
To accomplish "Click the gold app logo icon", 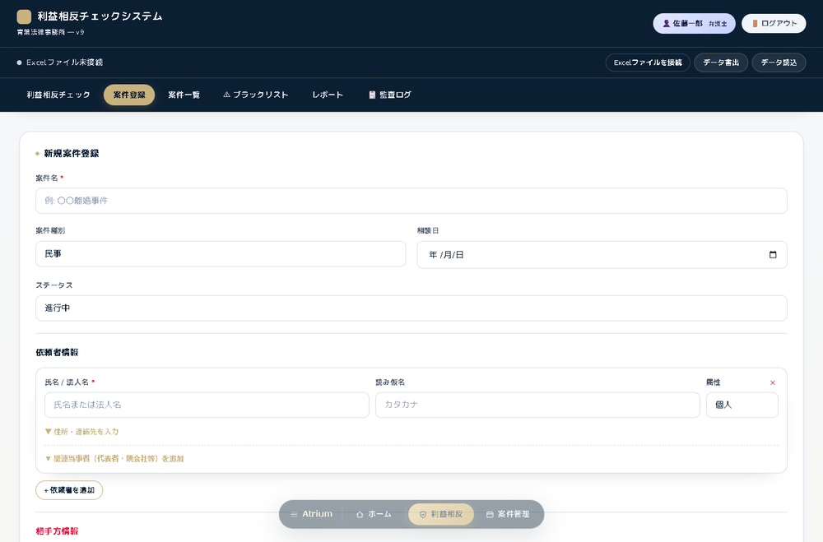I will 24,16.
